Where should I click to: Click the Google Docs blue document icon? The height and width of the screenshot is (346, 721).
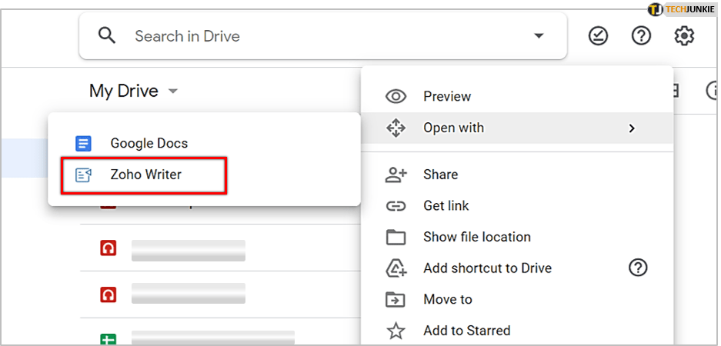point(83,143)
